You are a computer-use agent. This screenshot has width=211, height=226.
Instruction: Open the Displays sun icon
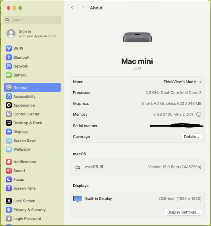(x=9, y=132)
